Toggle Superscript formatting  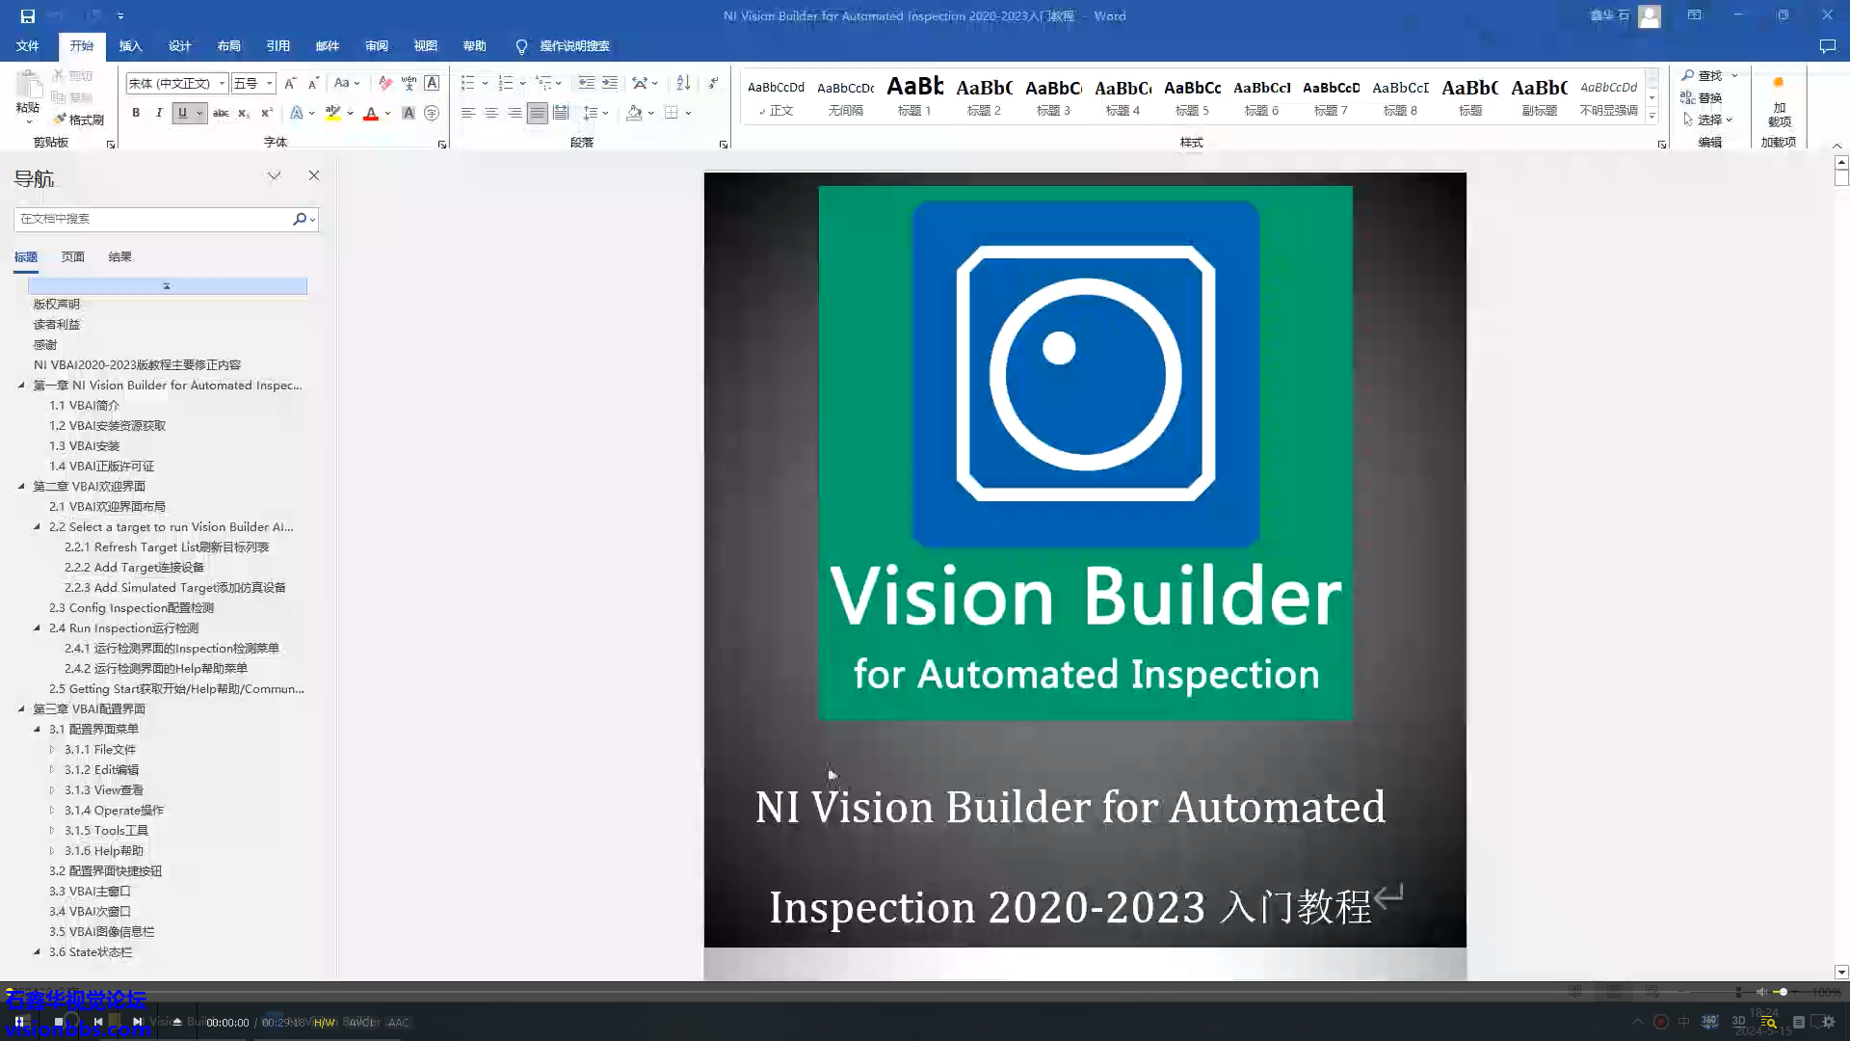[267, 113]
